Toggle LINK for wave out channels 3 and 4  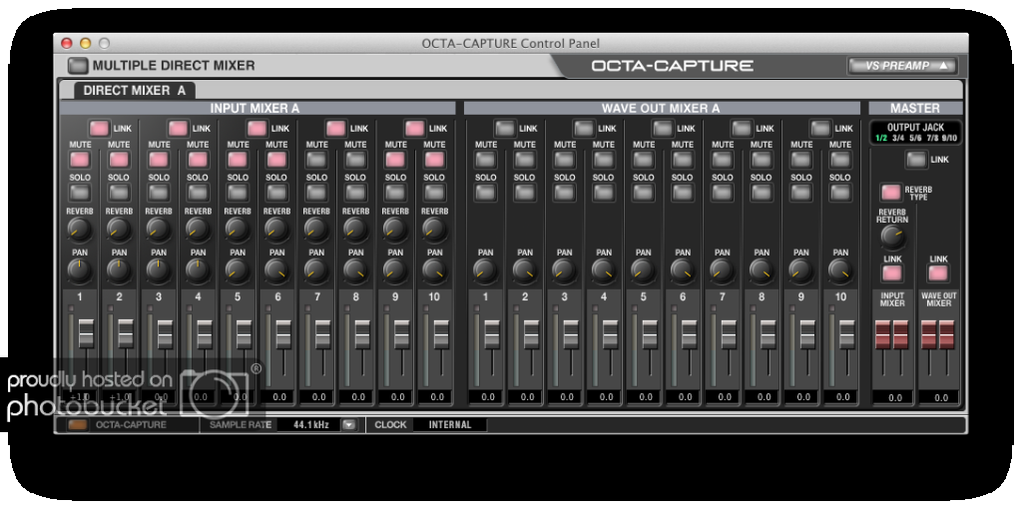[x=584, y=129]
